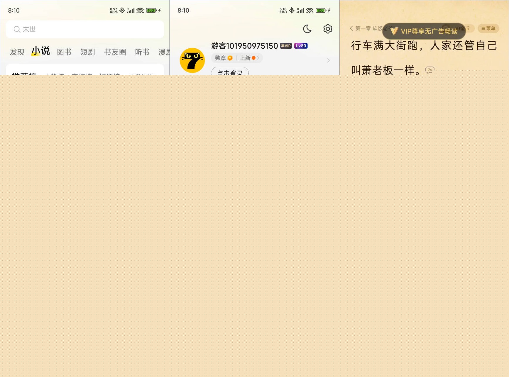The width and height of the screenshot is (509, 377).
Task: Go back with the chapter back arrow
Action: (x=351, y=28)
